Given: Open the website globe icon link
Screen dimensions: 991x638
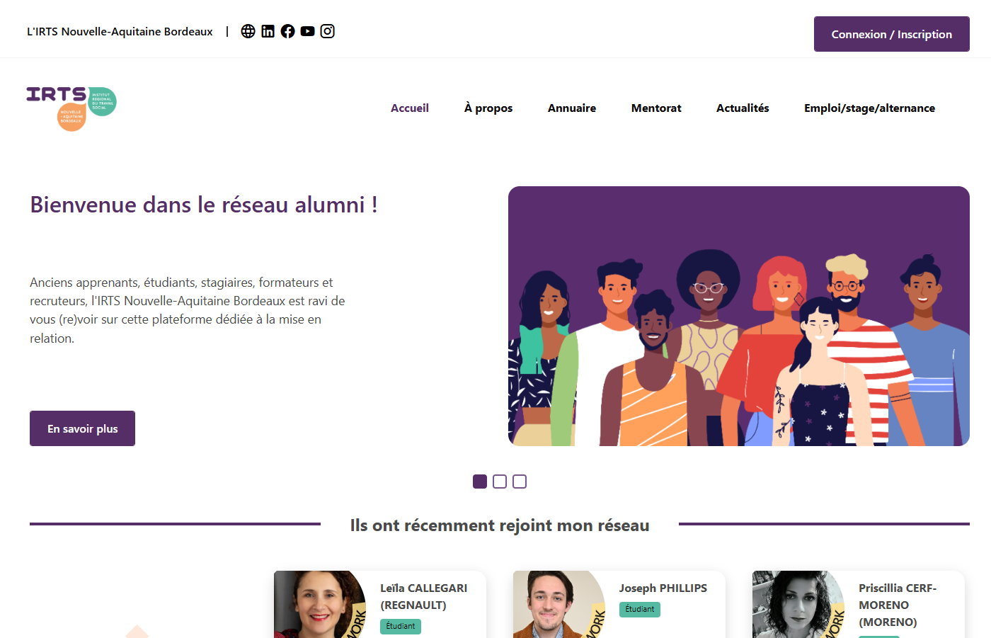Looking at the screenshot, I should pyautogui.click(x=248, y=31).
